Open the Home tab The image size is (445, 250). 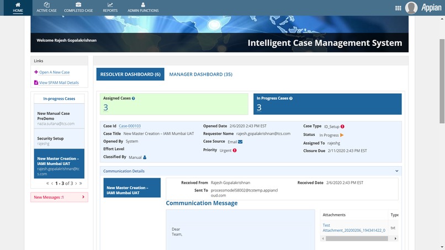18,8
